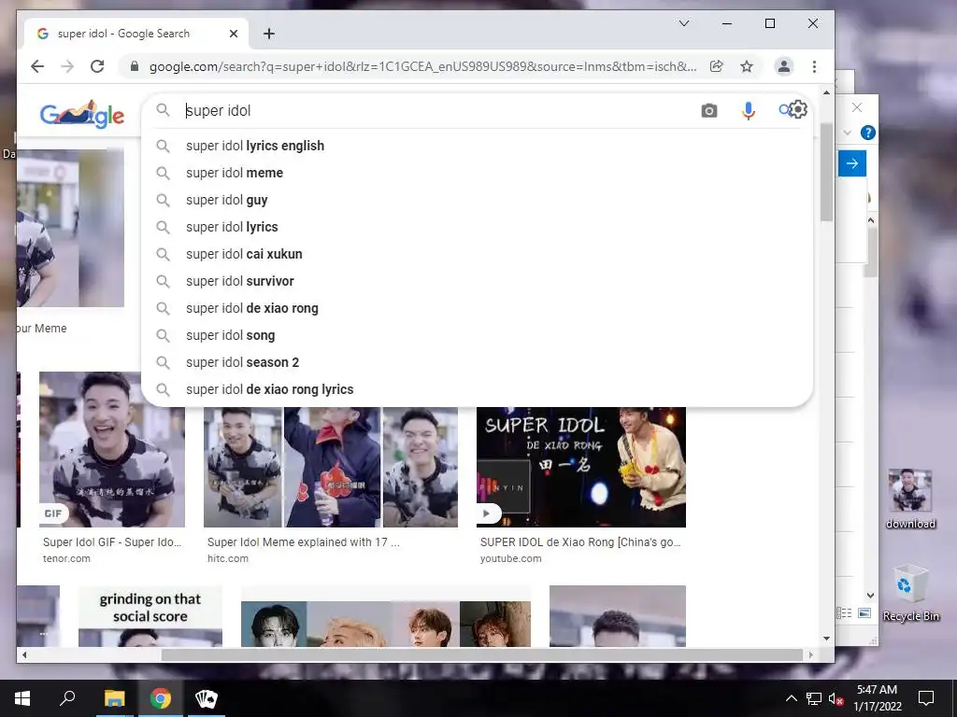Click scroll-right arrow on horizontal scrollbar
This screenshot has height=717, width=957.
click(810, 654)
